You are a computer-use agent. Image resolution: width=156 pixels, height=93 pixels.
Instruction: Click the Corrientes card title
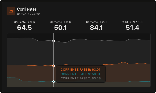(x=27, y=9)
